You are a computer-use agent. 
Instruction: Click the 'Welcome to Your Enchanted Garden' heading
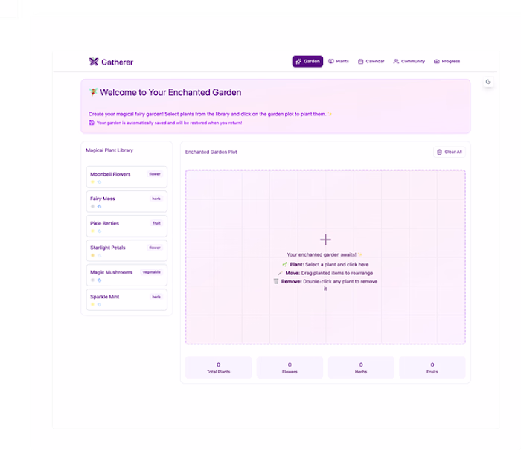coord(170,92)
